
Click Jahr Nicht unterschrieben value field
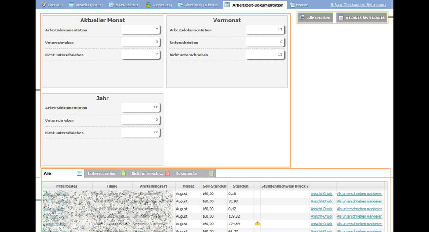click(x=141, y=133)
